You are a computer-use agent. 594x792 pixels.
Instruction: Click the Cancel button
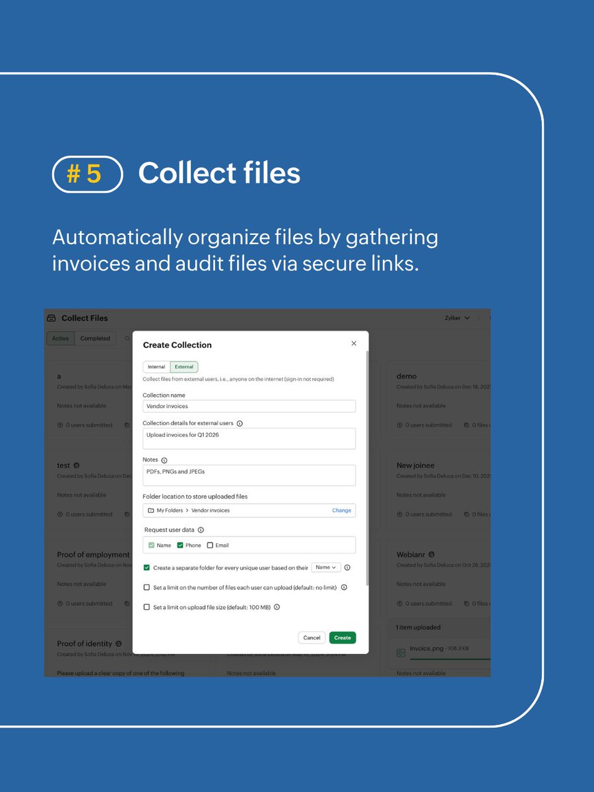tap(312, 638)
